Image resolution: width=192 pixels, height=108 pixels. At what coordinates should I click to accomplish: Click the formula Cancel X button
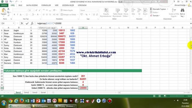(x=22, y=23)
